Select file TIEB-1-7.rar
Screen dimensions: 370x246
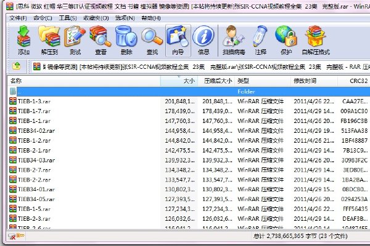[34, 111]
